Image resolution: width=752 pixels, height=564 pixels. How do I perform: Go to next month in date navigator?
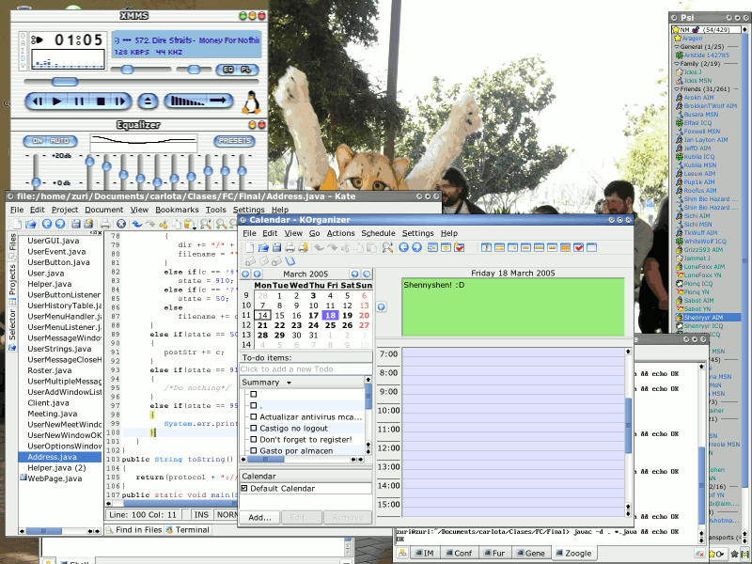point(354,274)
